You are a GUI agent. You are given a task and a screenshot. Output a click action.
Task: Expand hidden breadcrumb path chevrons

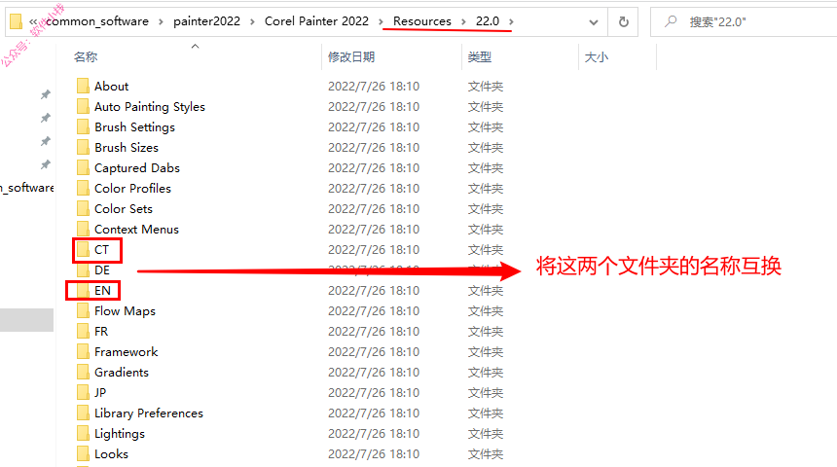(x=33, y=21)
